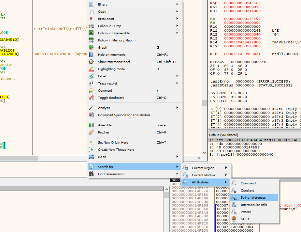
Task: Expand the Copy submenu arrow
Action: (x=177, y=11)
